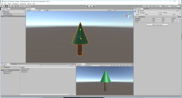Open the Account dropdown

coord(158,6)
